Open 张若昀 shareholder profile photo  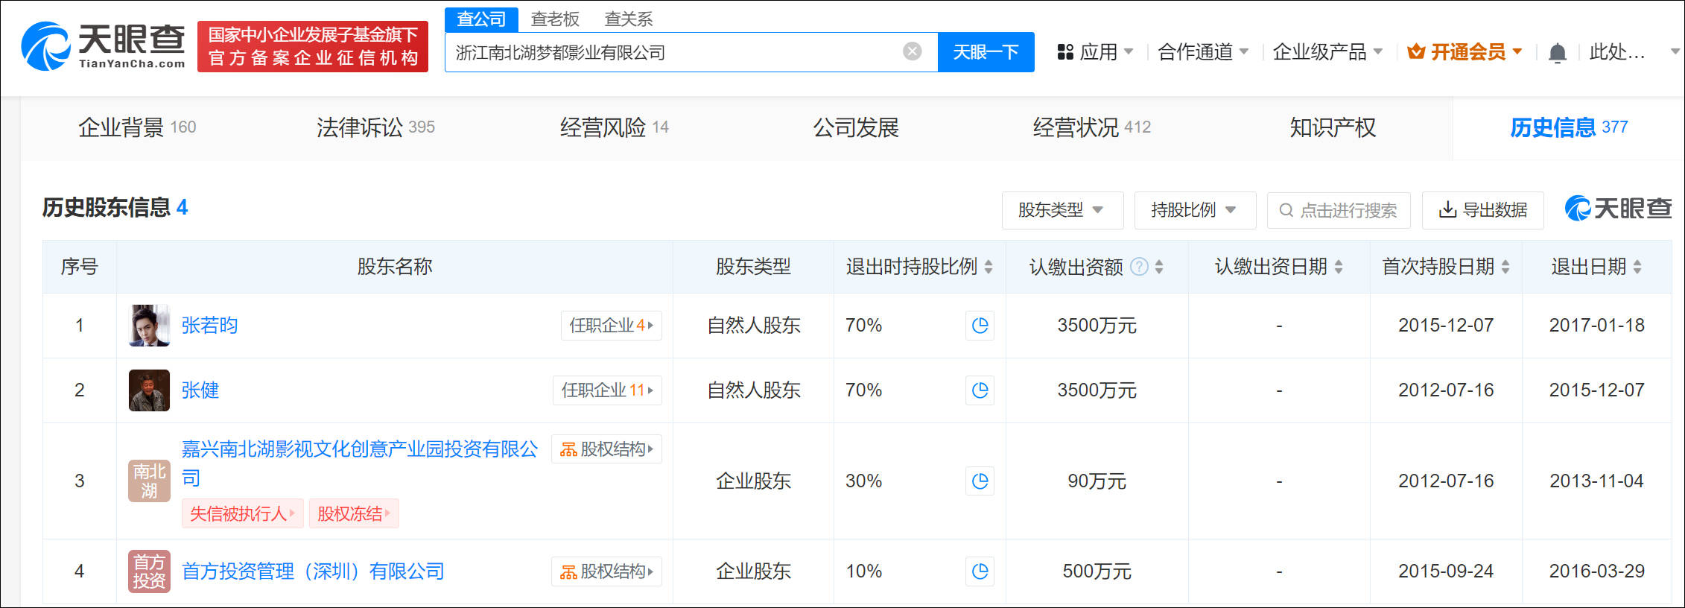coord(149,326)
